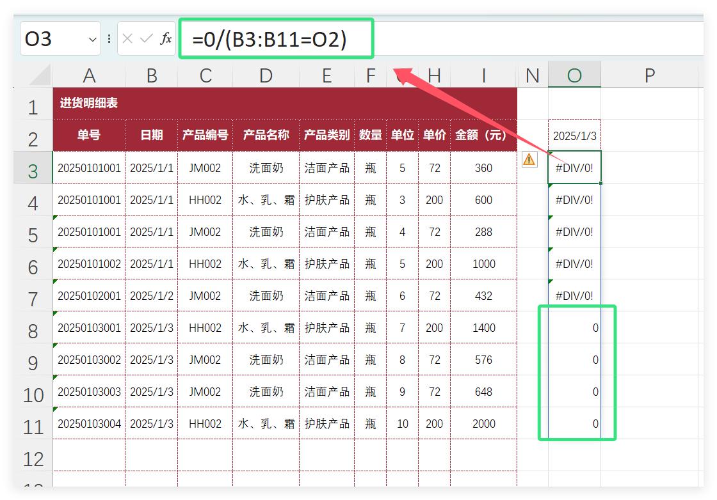Select column I header

(x=484, y=75)
